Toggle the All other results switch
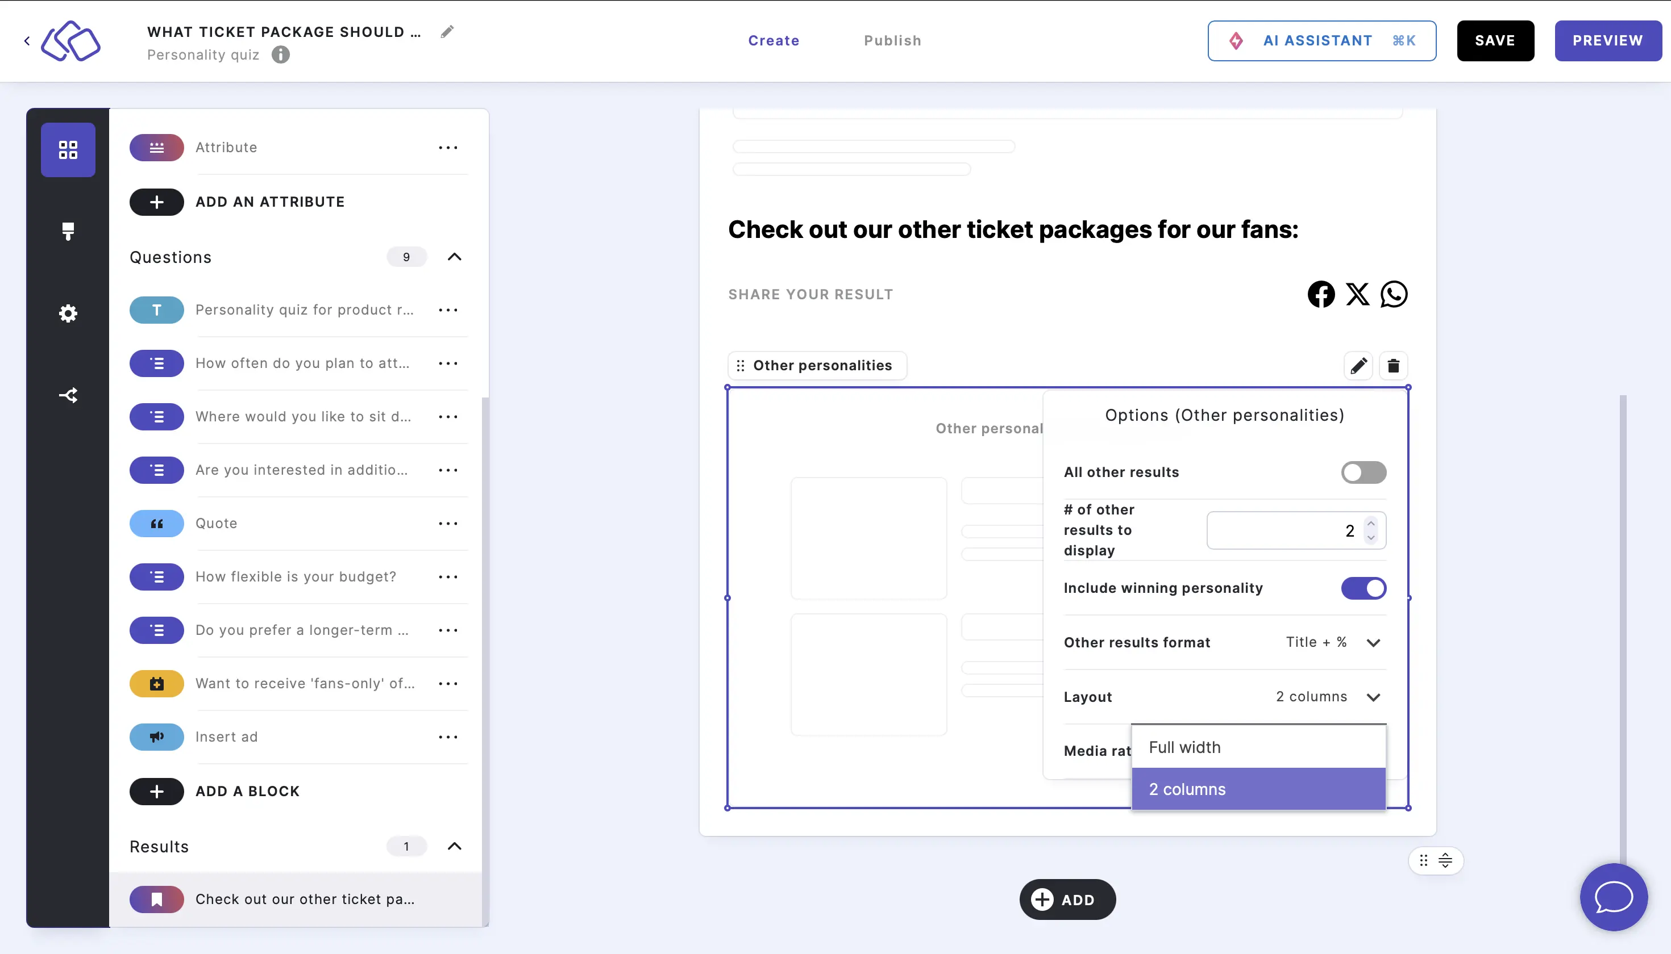Image resolution: width=1671 pixels, height=954 pixels. point(1364,472)
